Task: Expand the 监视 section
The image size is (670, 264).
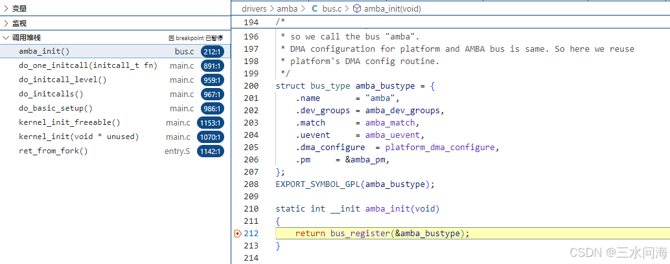Action: pyautogui.click(x=115, y=23)
